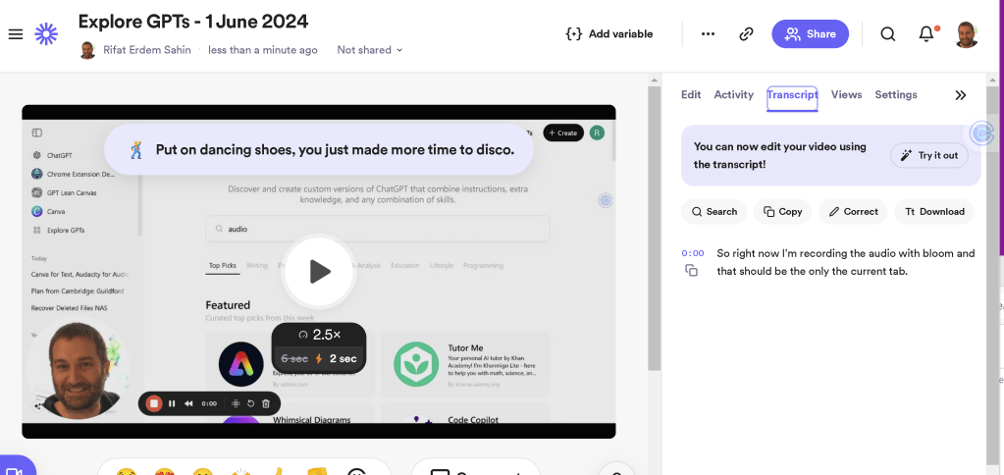
Task: Switch to the Edit tab
Action: (691, 95)
